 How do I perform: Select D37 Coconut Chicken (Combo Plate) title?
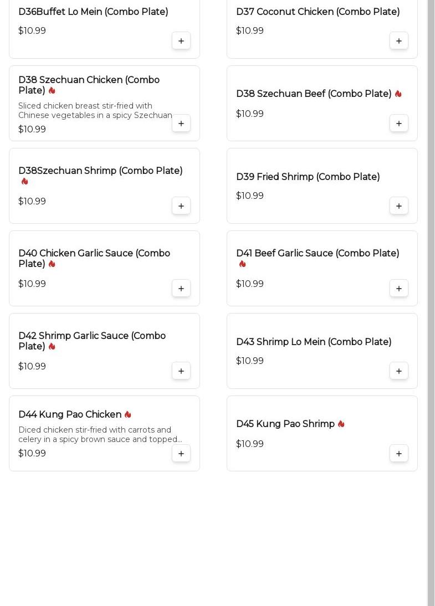318,12
